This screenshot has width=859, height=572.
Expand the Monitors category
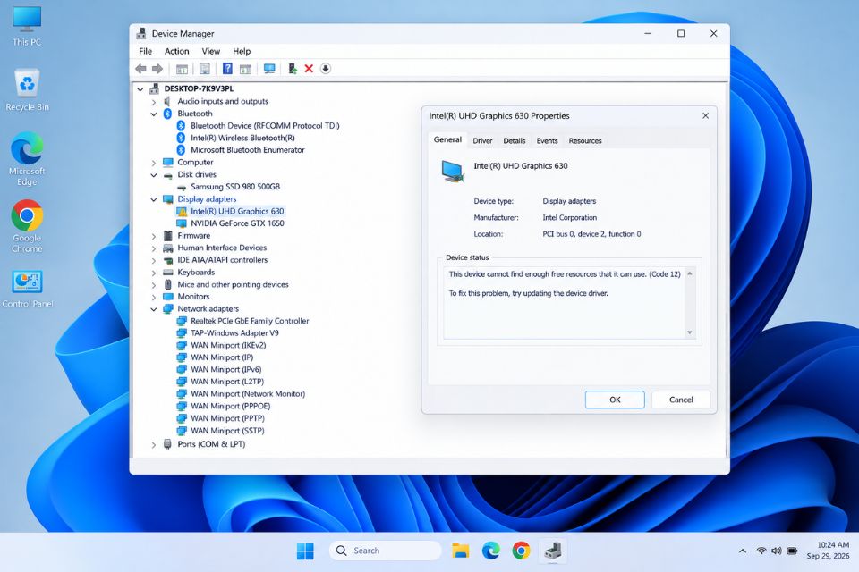pyautogui.click(x=154, y=298)
